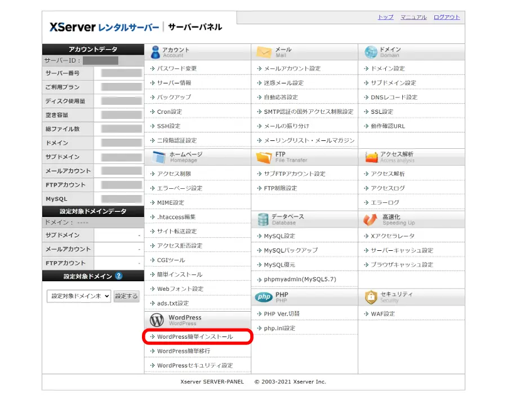The width and height of the screenshot is (507, 403).
Task: Click the Account section person icon
Action: tap(155, 52)
